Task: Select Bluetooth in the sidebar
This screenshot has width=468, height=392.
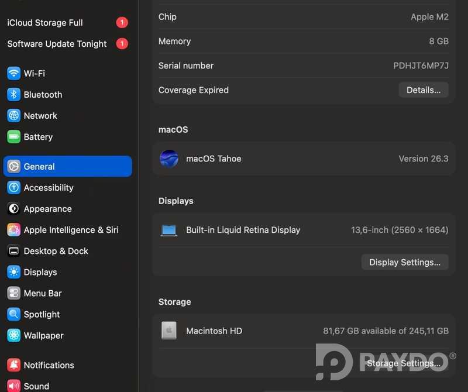Action: [x=67, y=95]
